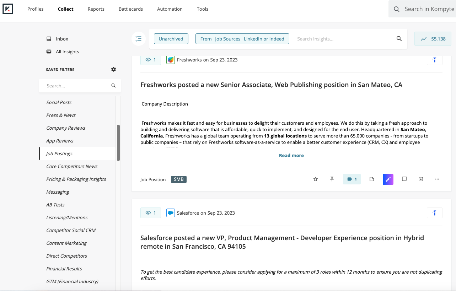Star the Freshworks job posting insight

click(x=315, y=179)
